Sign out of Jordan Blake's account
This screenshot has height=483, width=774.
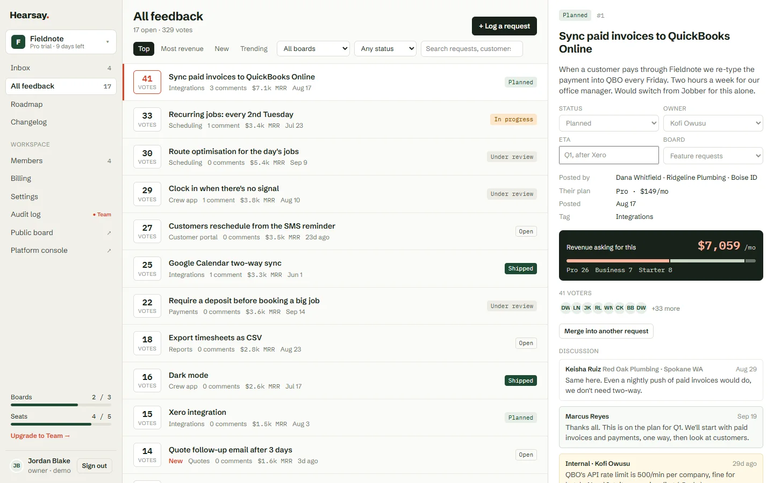point(95,466)
